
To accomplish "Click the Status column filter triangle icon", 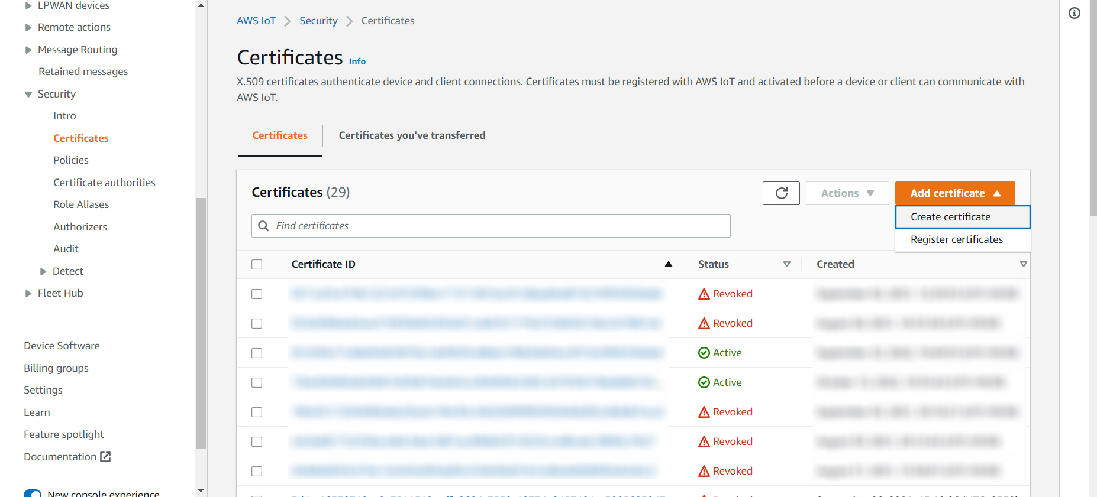I will point(786,264).
